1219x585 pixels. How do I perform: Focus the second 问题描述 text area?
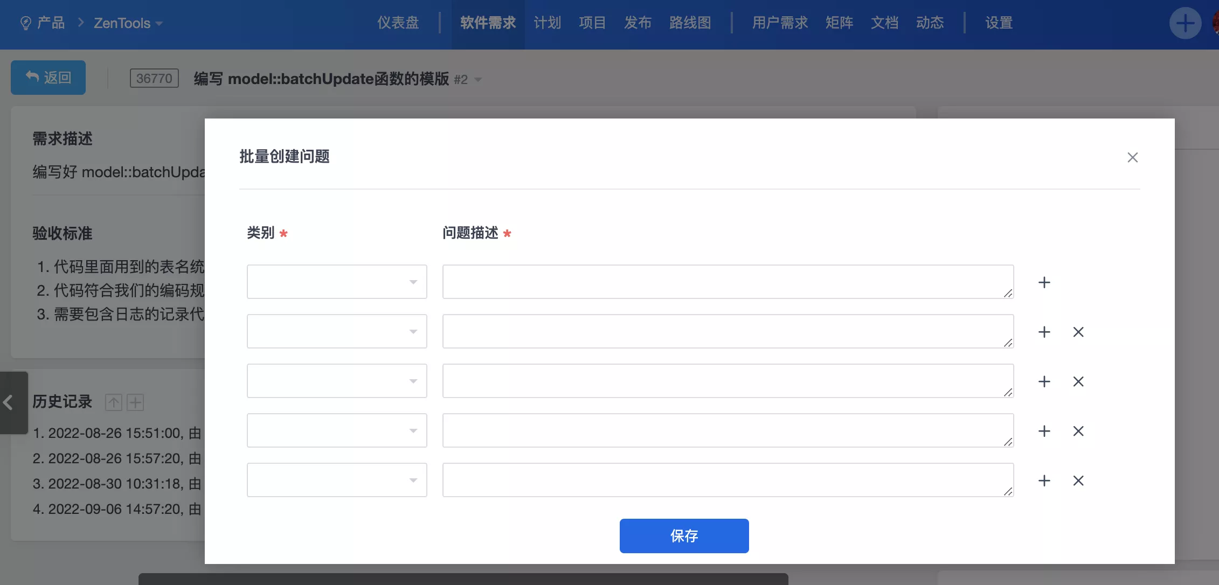[x=728, y=331]
